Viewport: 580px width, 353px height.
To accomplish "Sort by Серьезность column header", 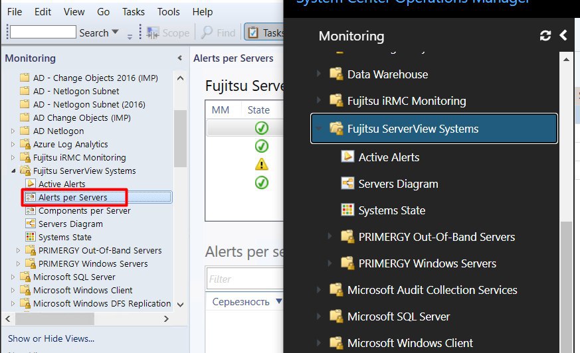I will pos(241,302).
